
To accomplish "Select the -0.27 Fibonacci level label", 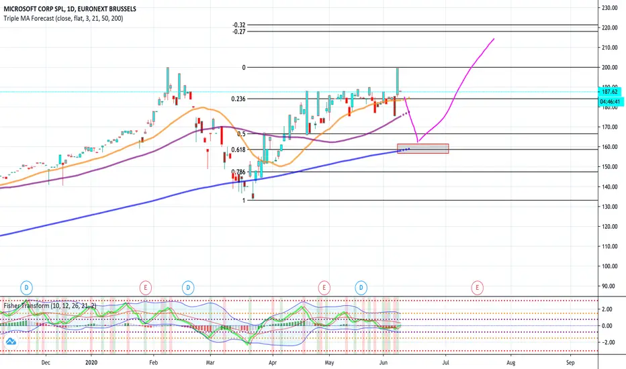I will [239, 32].
